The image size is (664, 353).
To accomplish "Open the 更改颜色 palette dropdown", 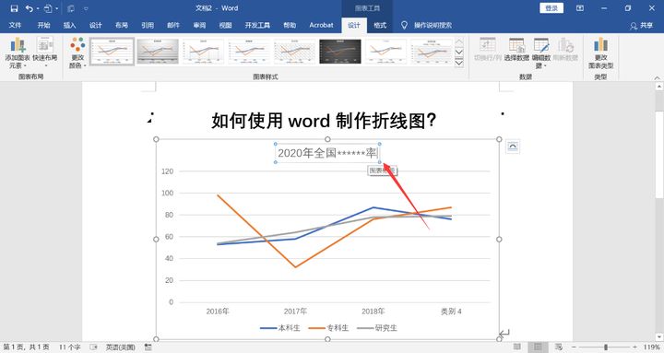I will point(77,53).
